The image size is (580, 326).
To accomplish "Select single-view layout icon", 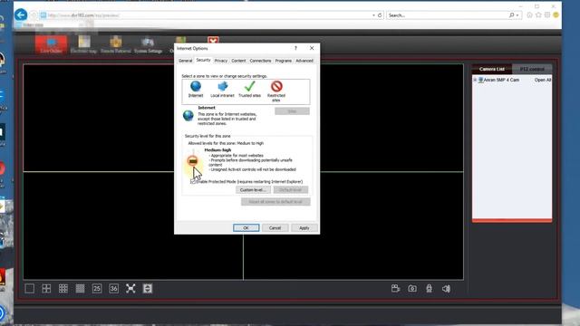I will 30,289.
